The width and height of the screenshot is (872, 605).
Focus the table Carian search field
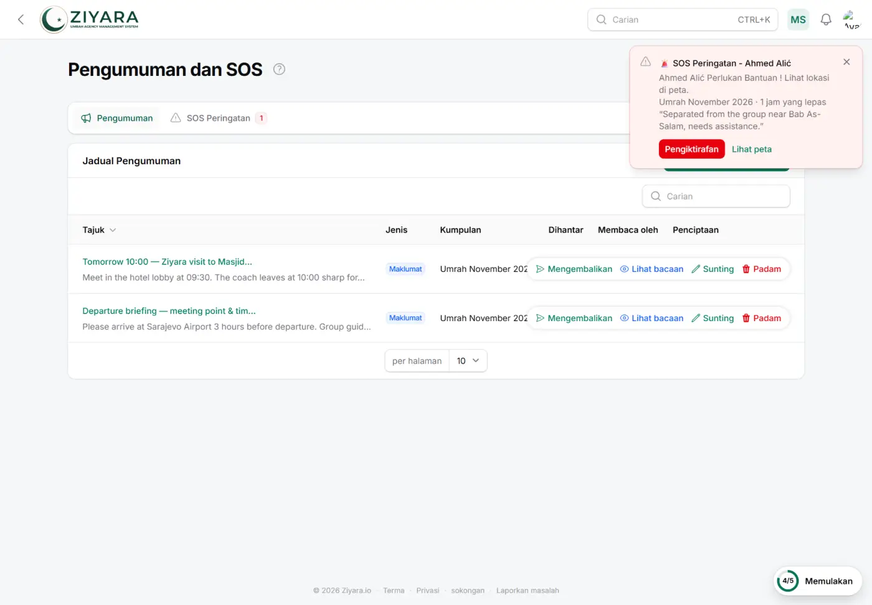[x=716, y=196]
